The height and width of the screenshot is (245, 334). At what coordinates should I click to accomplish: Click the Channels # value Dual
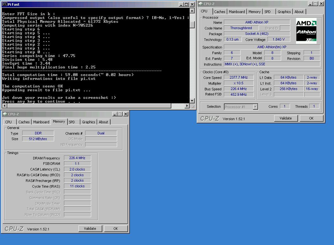(101, 133)
